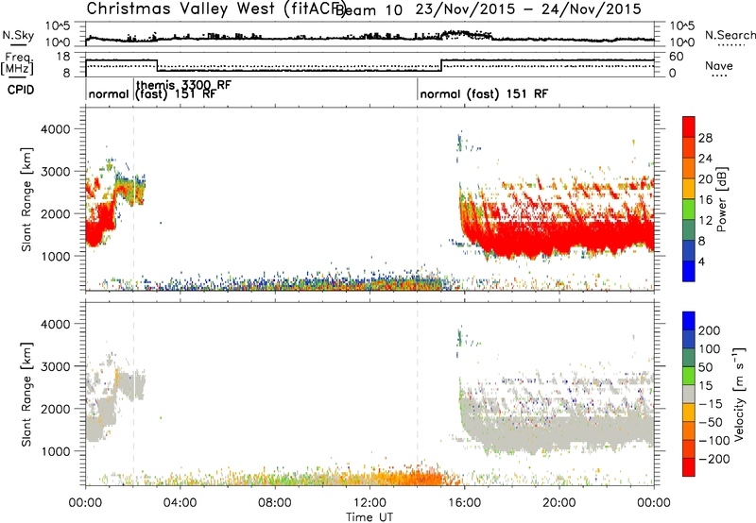The width and height of the screenshot is (756, 523).
Task: Click the 4 label on the power colorbar
Action: (701, 261)
